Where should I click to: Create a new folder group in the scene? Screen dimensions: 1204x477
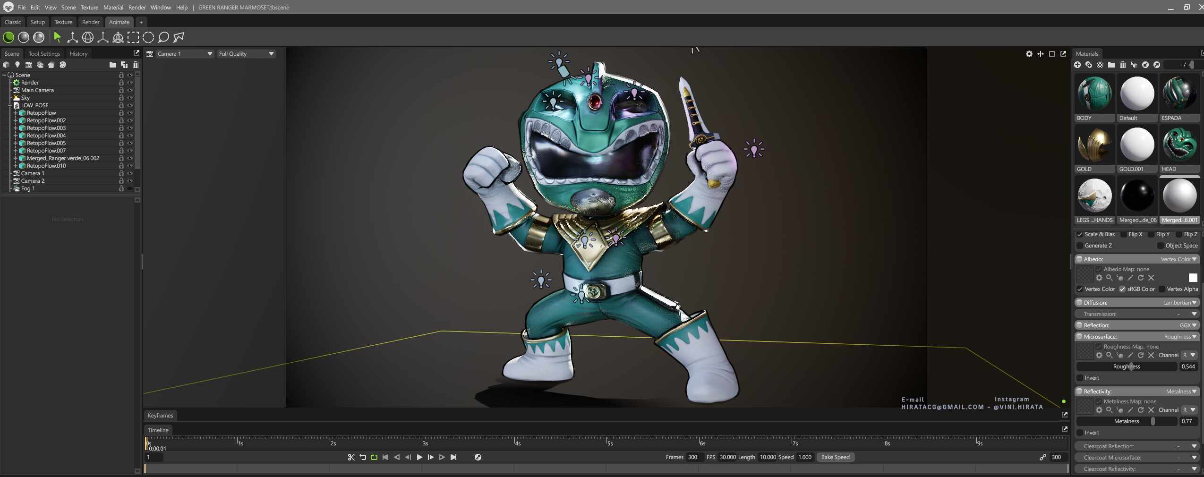coord(112,65)
